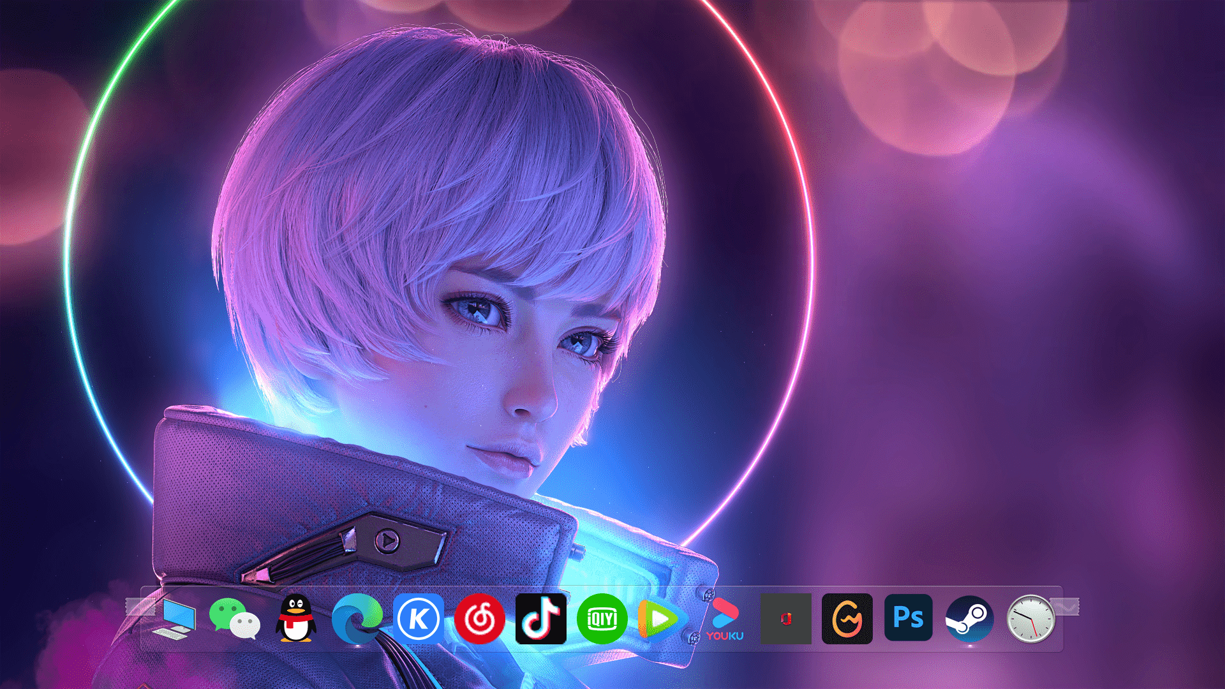Launch TikTok/Douyin app icon
Viewport: 1225px width, 689px height.
pos(541,618)
